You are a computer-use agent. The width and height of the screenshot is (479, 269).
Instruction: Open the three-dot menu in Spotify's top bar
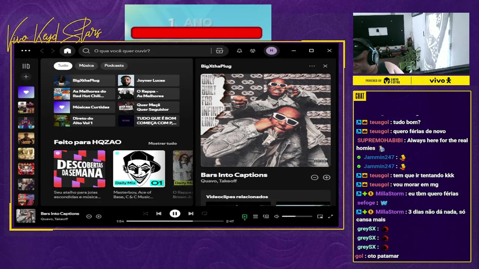pos(26,51)
